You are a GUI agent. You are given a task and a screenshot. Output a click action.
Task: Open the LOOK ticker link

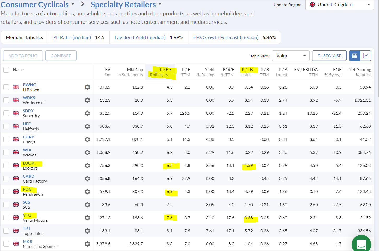tap(28, 163)
